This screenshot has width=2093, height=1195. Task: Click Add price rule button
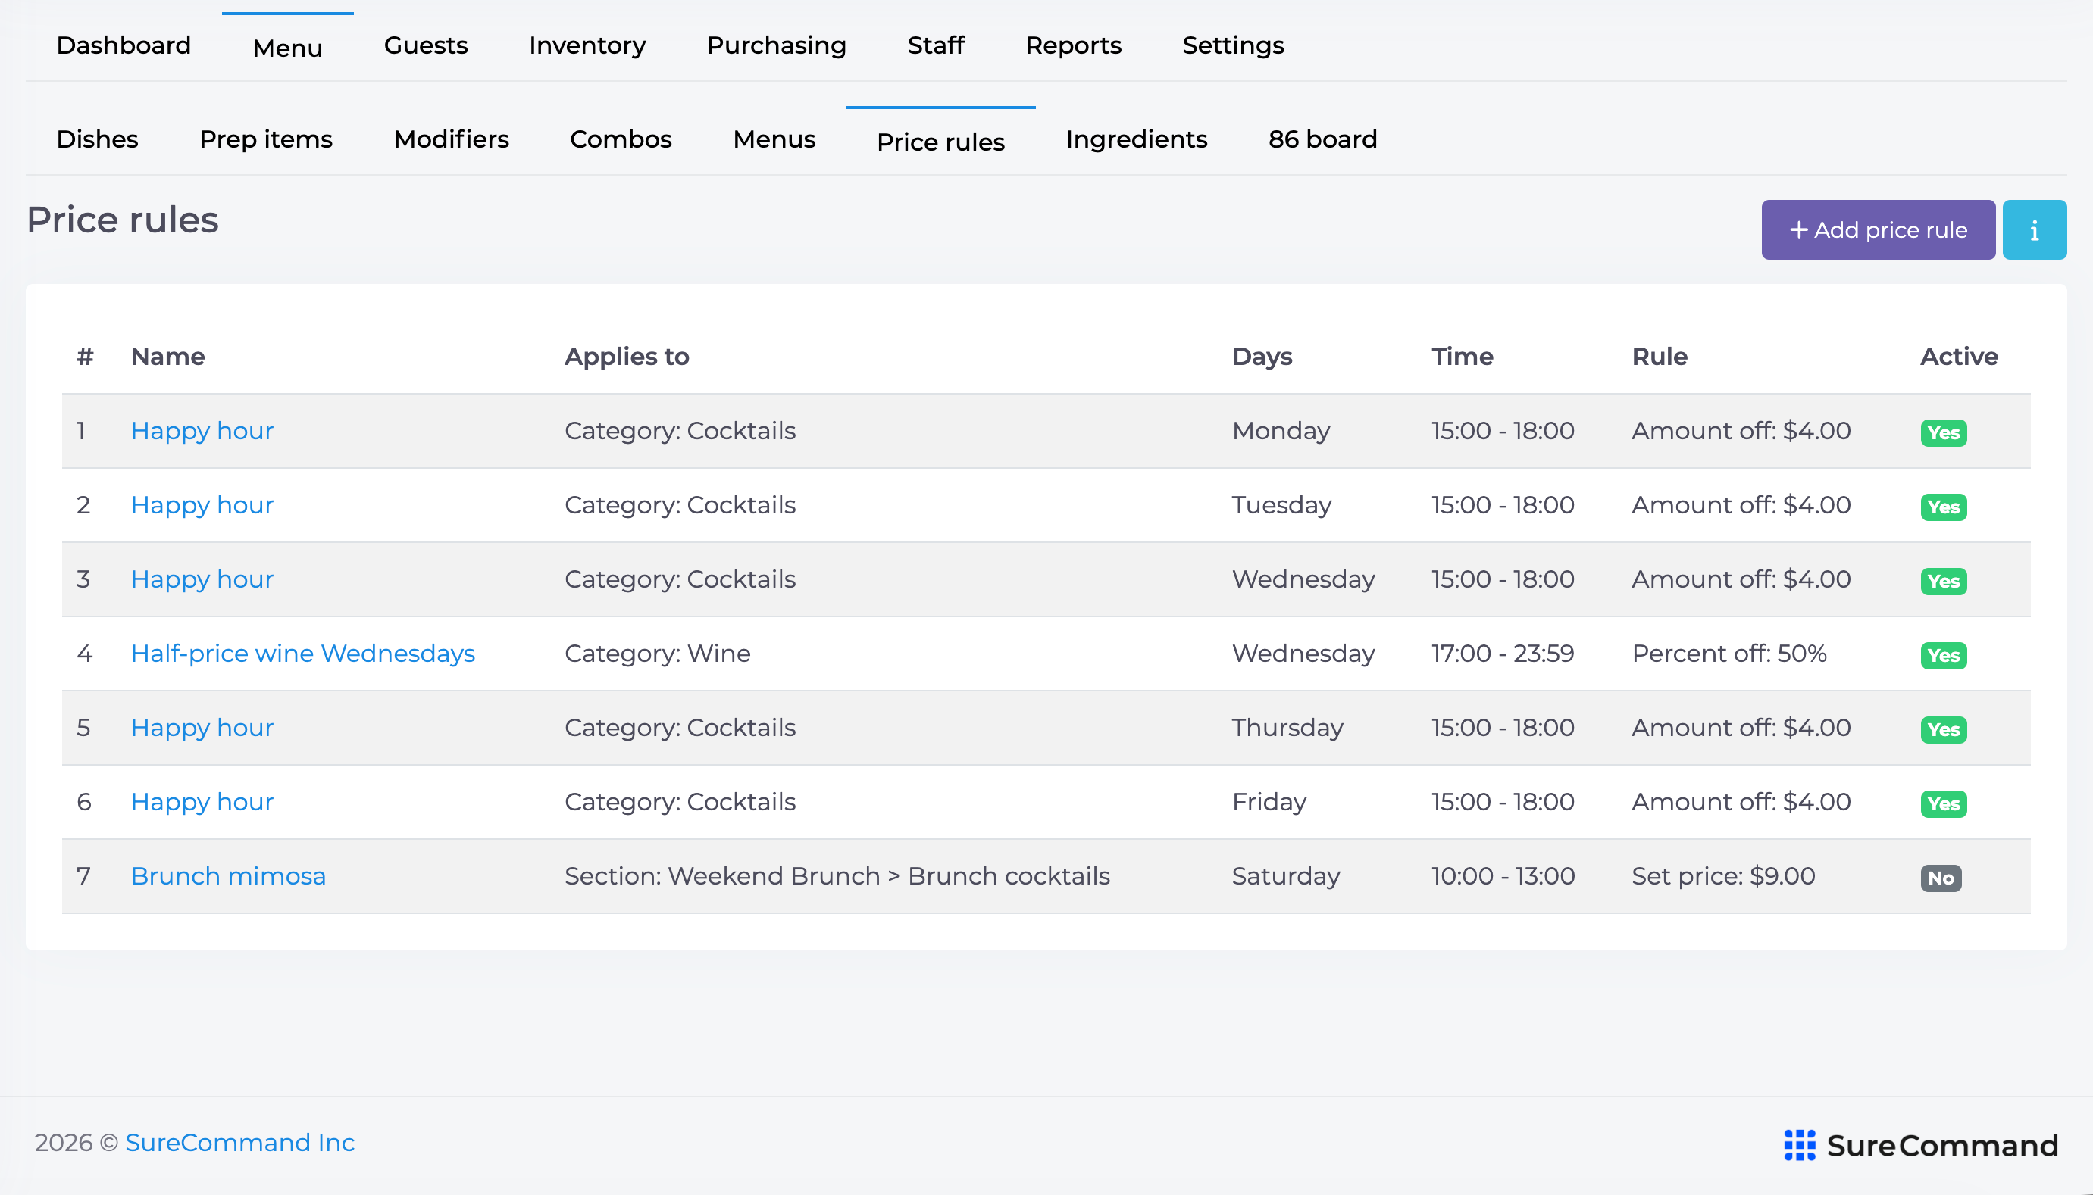click(1878, 229)
